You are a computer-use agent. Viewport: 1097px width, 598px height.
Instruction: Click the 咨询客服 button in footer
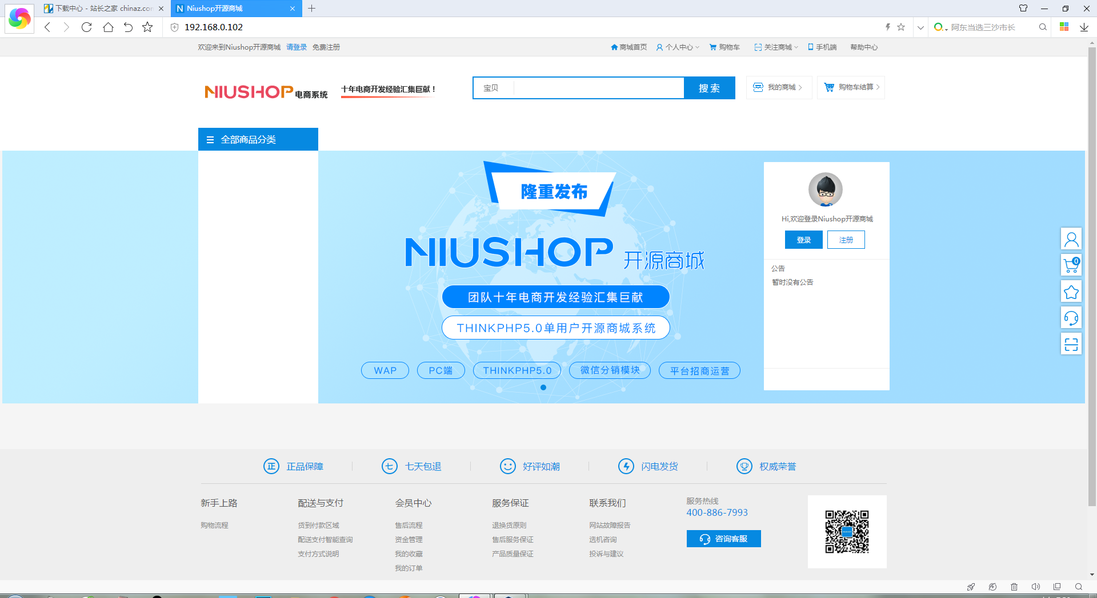[723, 539]
